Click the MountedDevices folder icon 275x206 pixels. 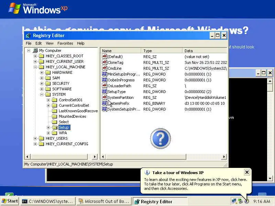(x=55, y=116)
